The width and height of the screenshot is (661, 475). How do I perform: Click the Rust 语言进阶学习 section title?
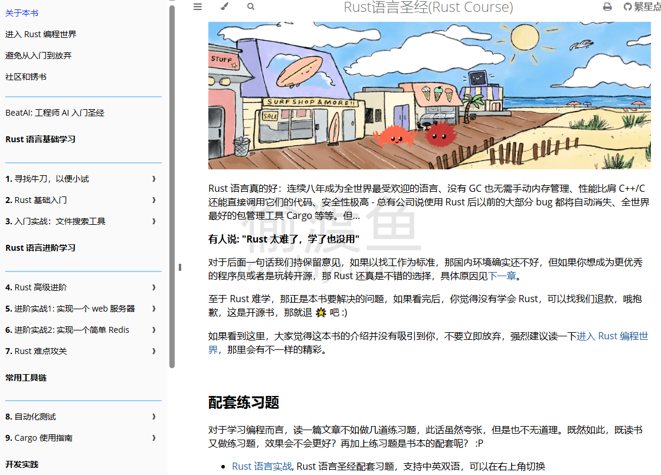tap(41, 248)
